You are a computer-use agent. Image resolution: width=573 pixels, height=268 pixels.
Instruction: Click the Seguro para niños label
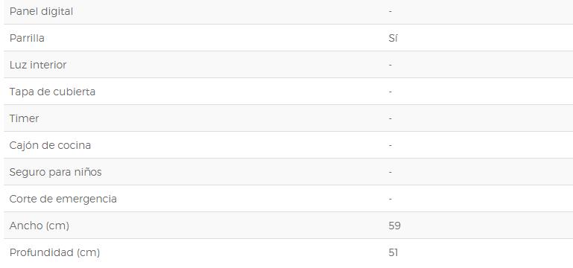(55, 172)
